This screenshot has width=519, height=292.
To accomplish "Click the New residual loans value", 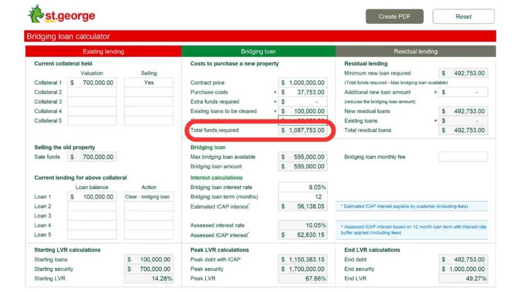I will [463, 111].
